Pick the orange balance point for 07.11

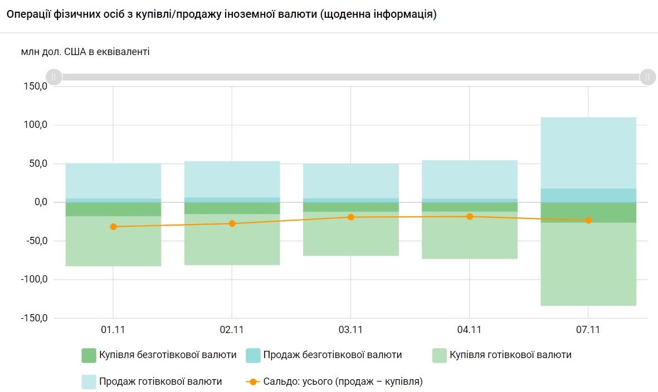pyautogui.click(x=588, y=221)
